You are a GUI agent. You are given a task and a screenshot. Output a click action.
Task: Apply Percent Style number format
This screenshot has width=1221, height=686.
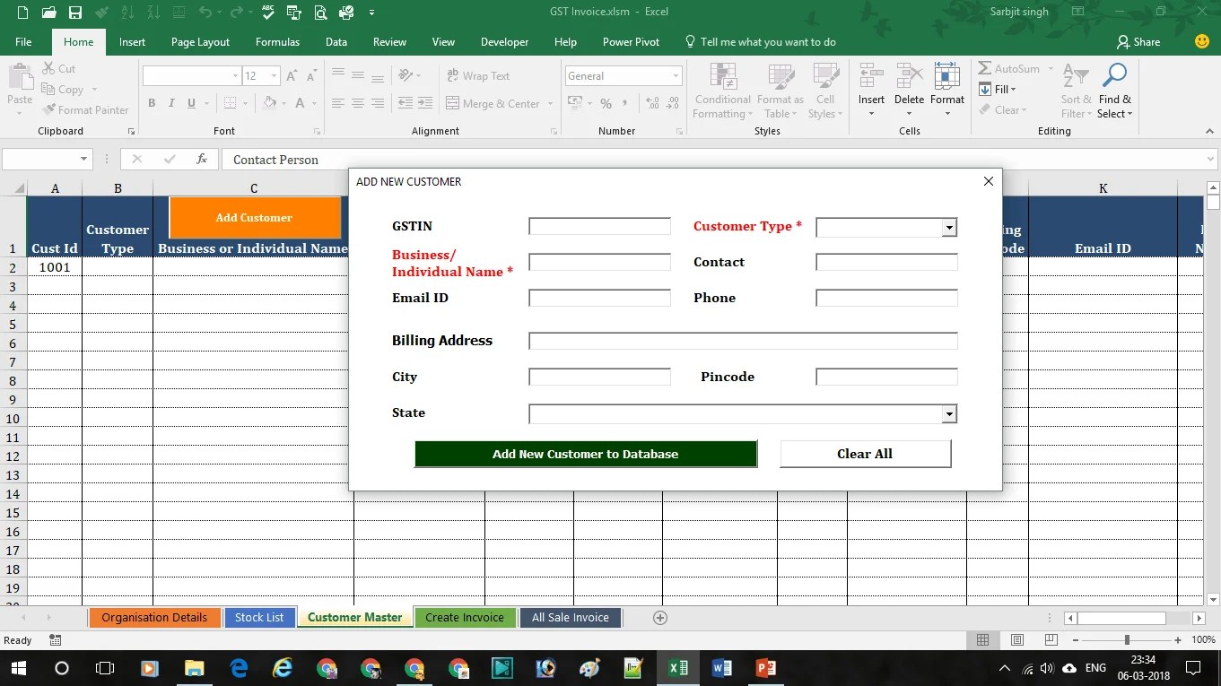click(606, 104)
